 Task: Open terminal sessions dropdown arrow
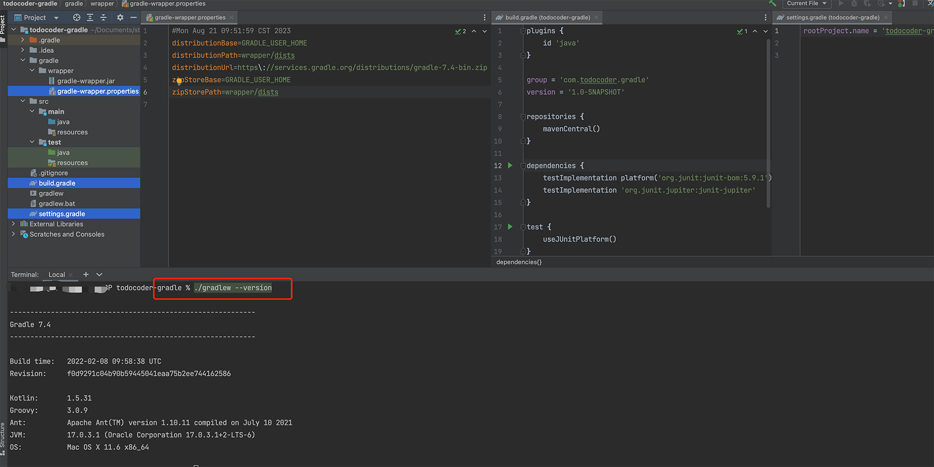[x=99, y=275]
